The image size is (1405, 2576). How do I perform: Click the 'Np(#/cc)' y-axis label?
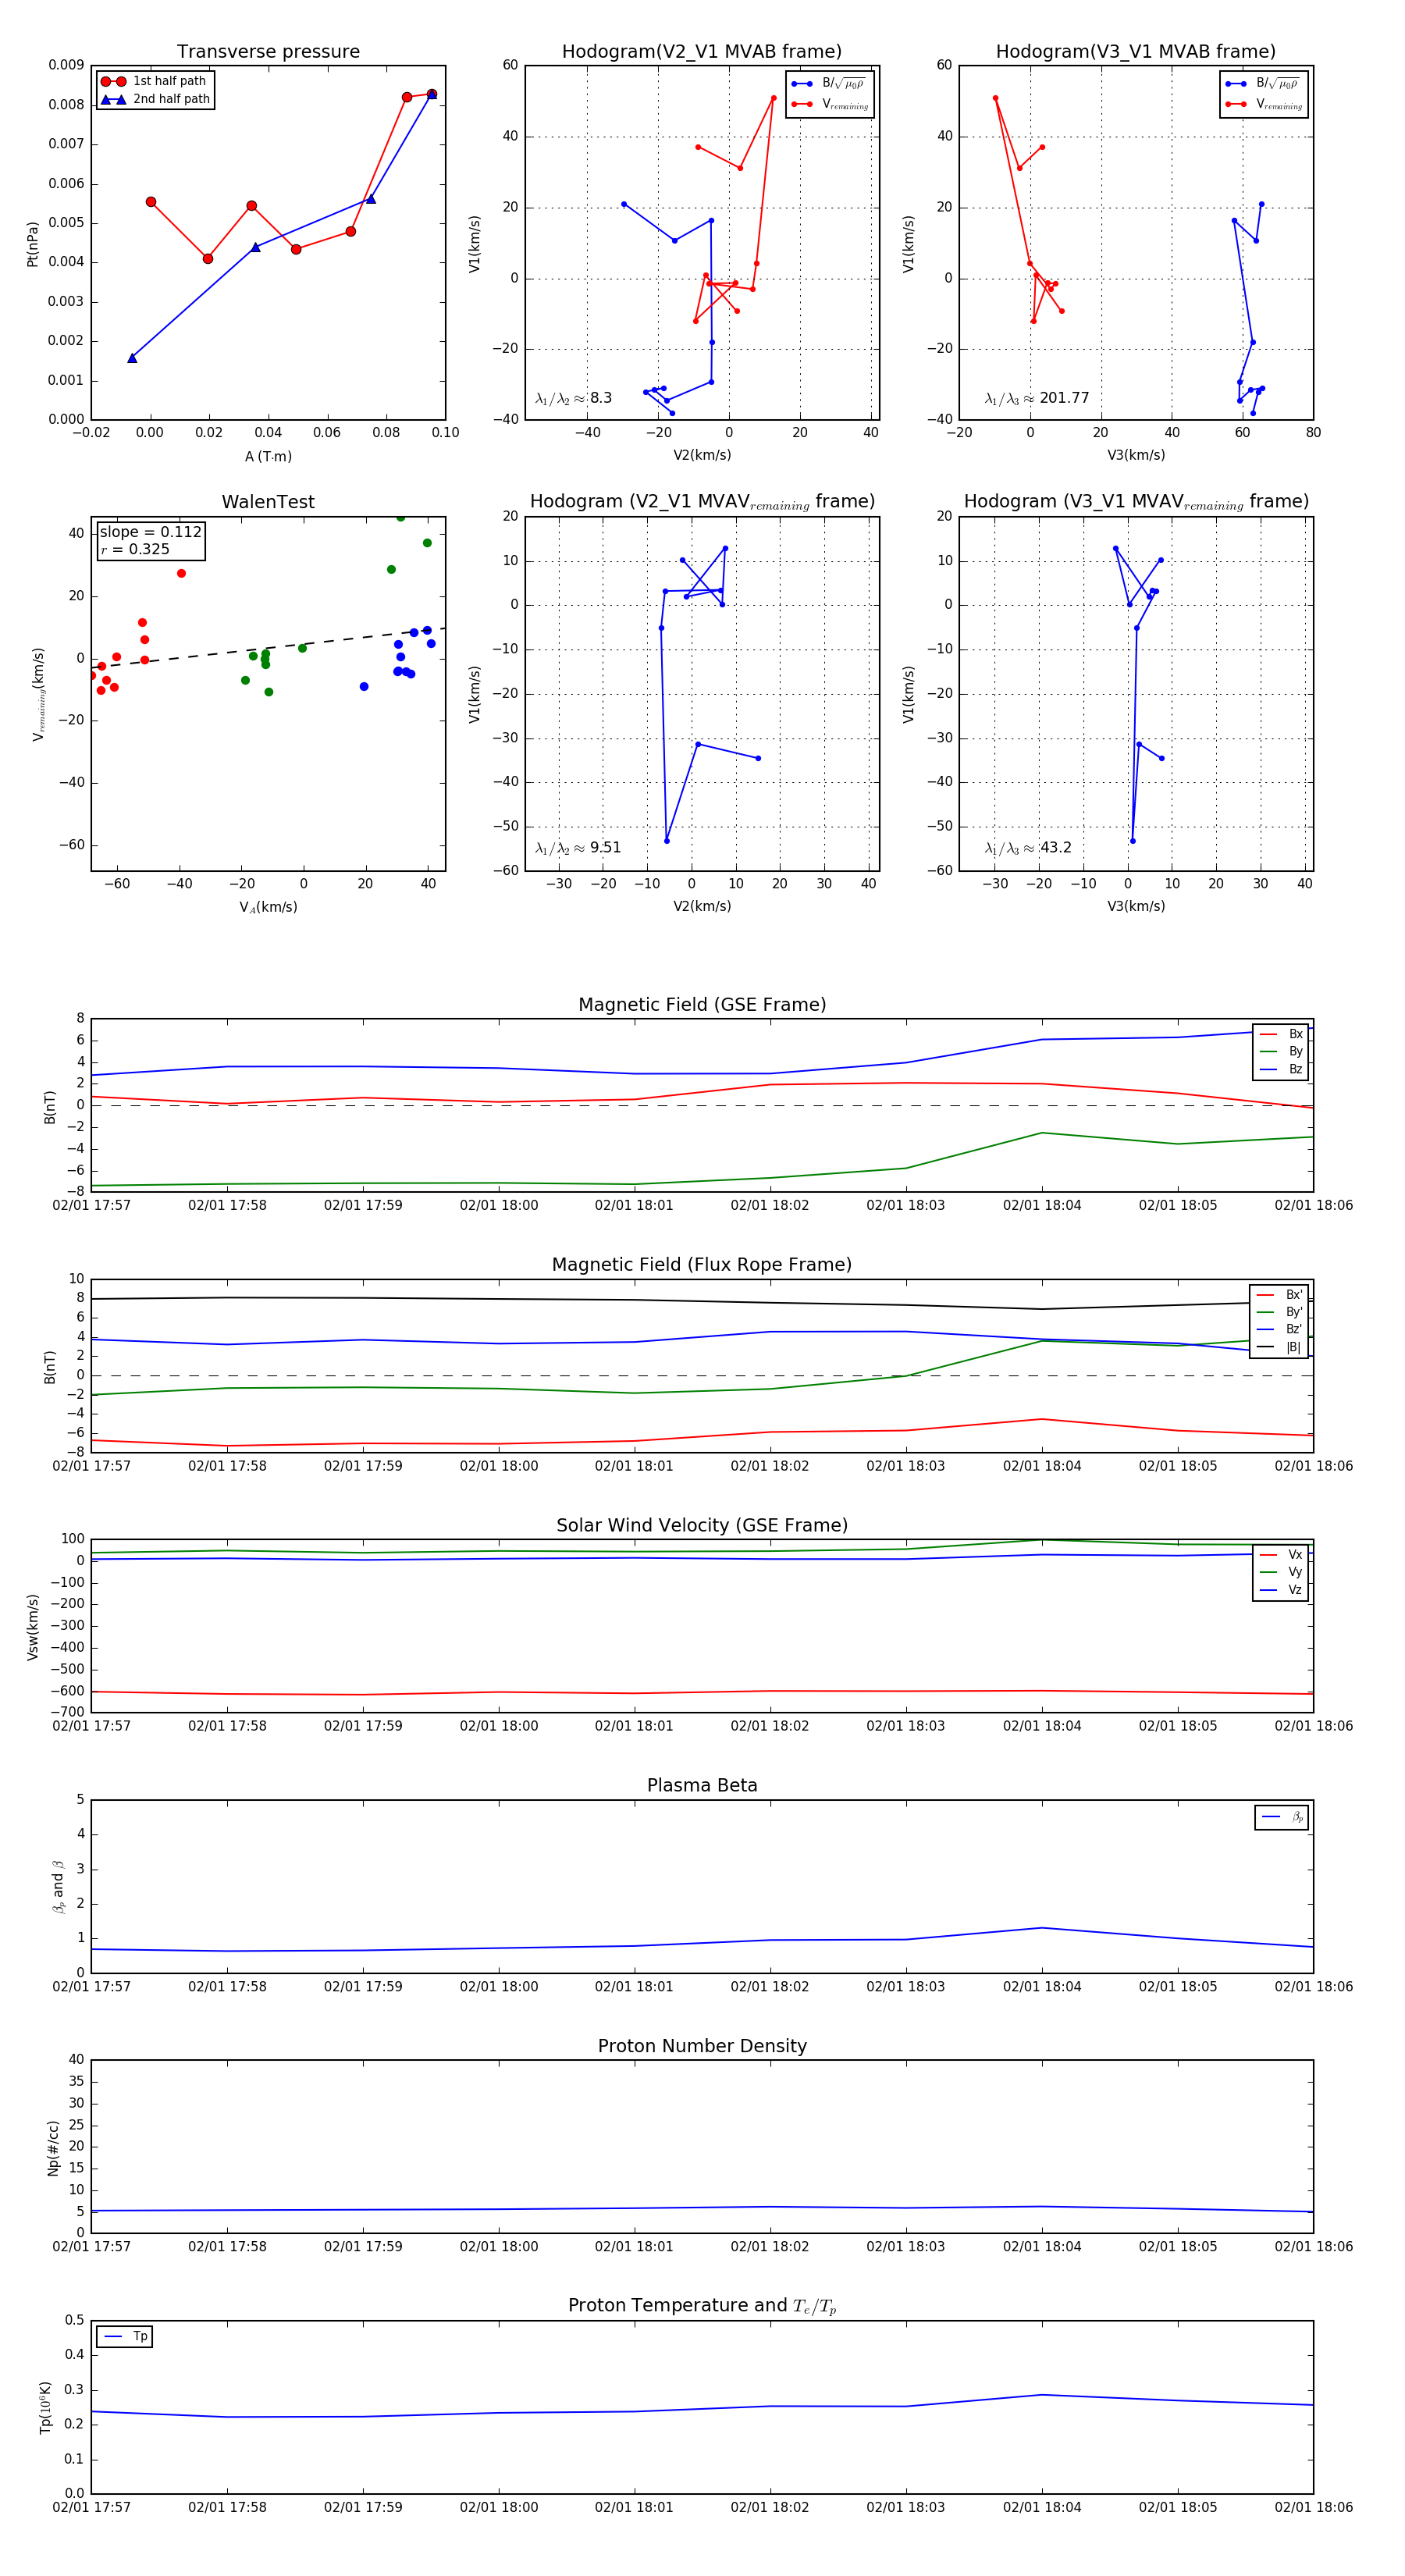click(x=53, y=2147)
